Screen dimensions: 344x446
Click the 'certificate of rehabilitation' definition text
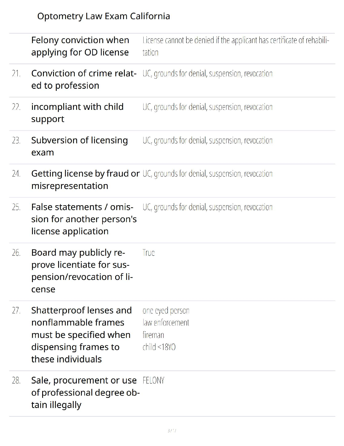pos(236,46)
